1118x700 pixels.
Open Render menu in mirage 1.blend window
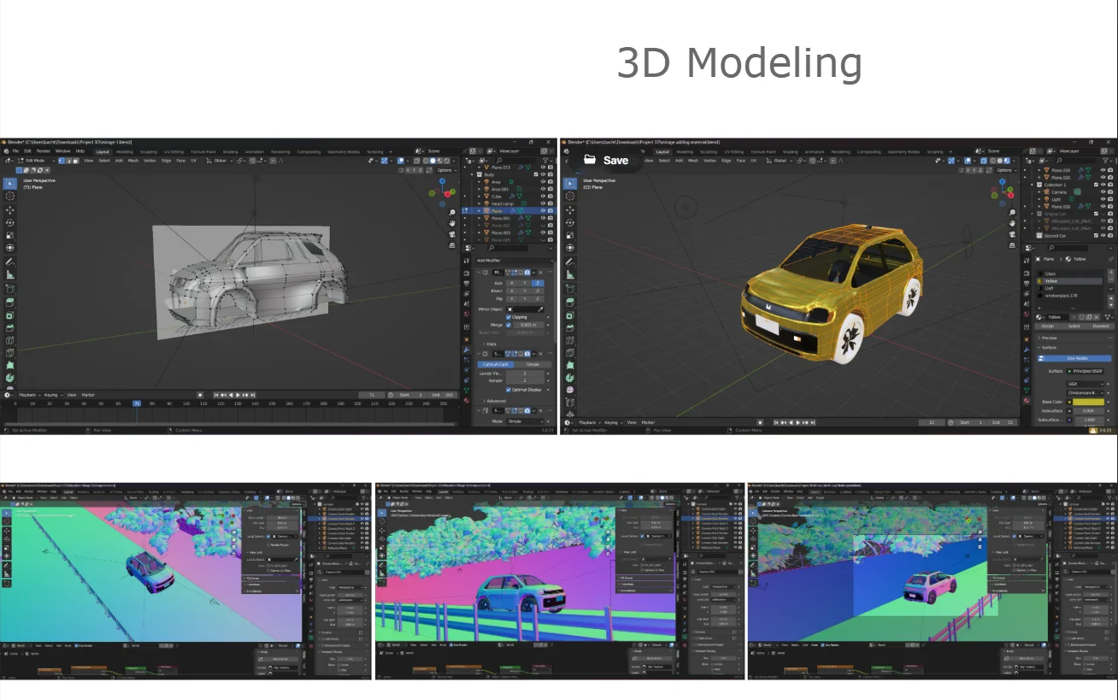tap(43, 151)
